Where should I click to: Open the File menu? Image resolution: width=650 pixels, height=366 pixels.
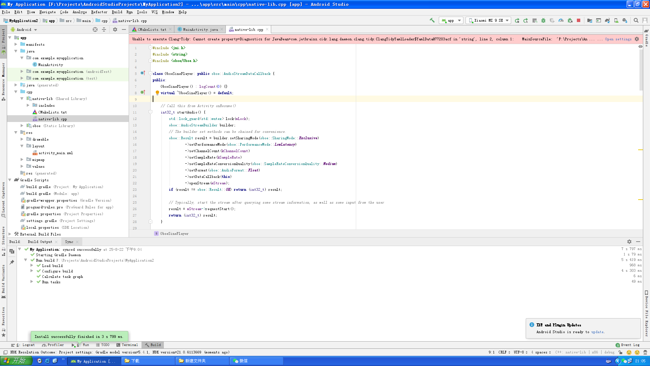[x=6, y=12]
